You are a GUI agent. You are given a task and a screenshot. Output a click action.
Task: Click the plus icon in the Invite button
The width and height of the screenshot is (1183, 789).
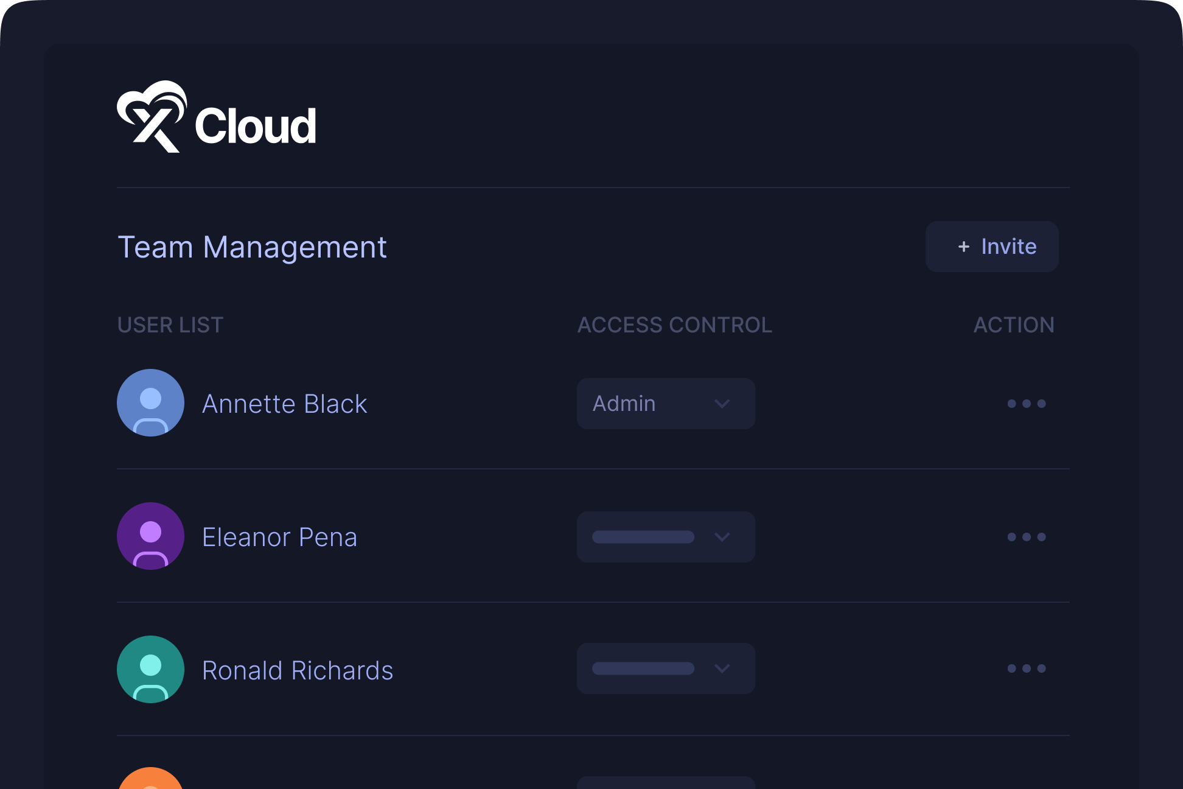[x=963, y=247]
